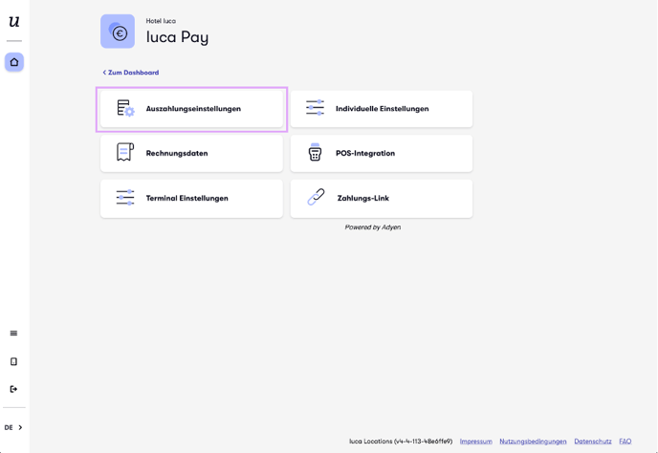
Task: Click the POS-Integration terminal icon
Action: (316, 152)
